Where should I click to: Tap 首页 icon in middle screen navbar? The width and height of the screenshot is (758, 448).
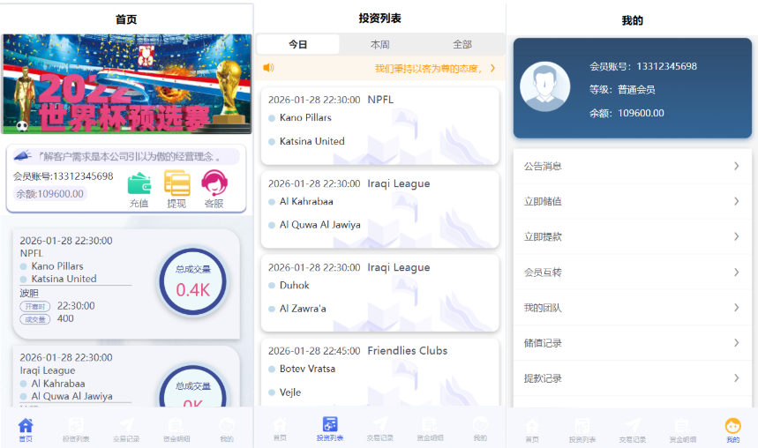click(280, 424)
